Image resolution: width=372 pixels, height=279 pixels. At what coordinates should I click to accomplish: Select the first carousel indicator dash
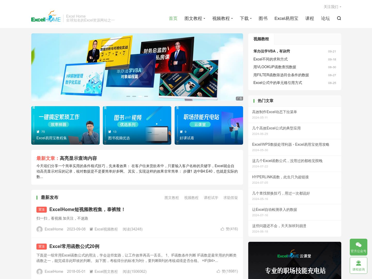128,96
